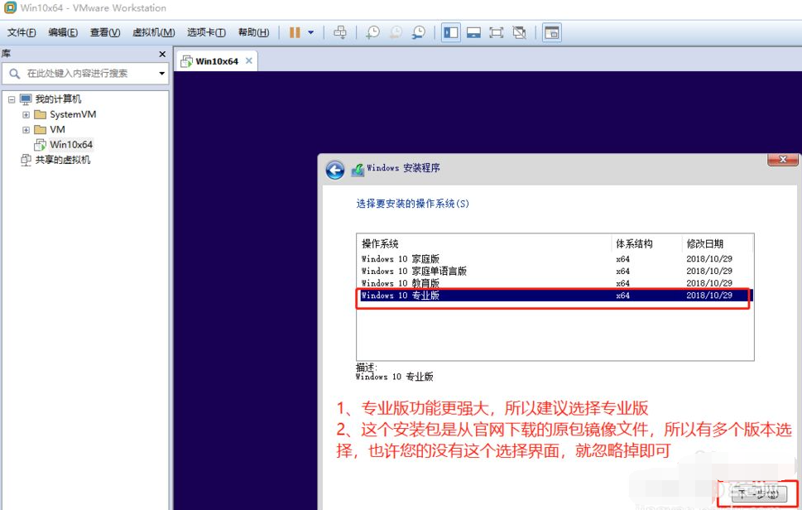
Task: Close the library (库) panel
Action: [162, 54]
